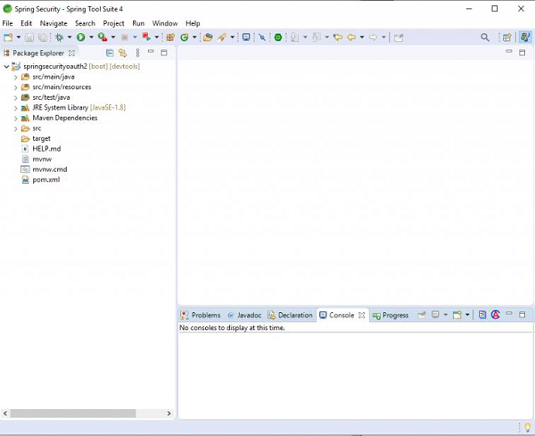Click the green Spring Boot dashboard icon
535x436 pixels.
(x=278, y=37)
